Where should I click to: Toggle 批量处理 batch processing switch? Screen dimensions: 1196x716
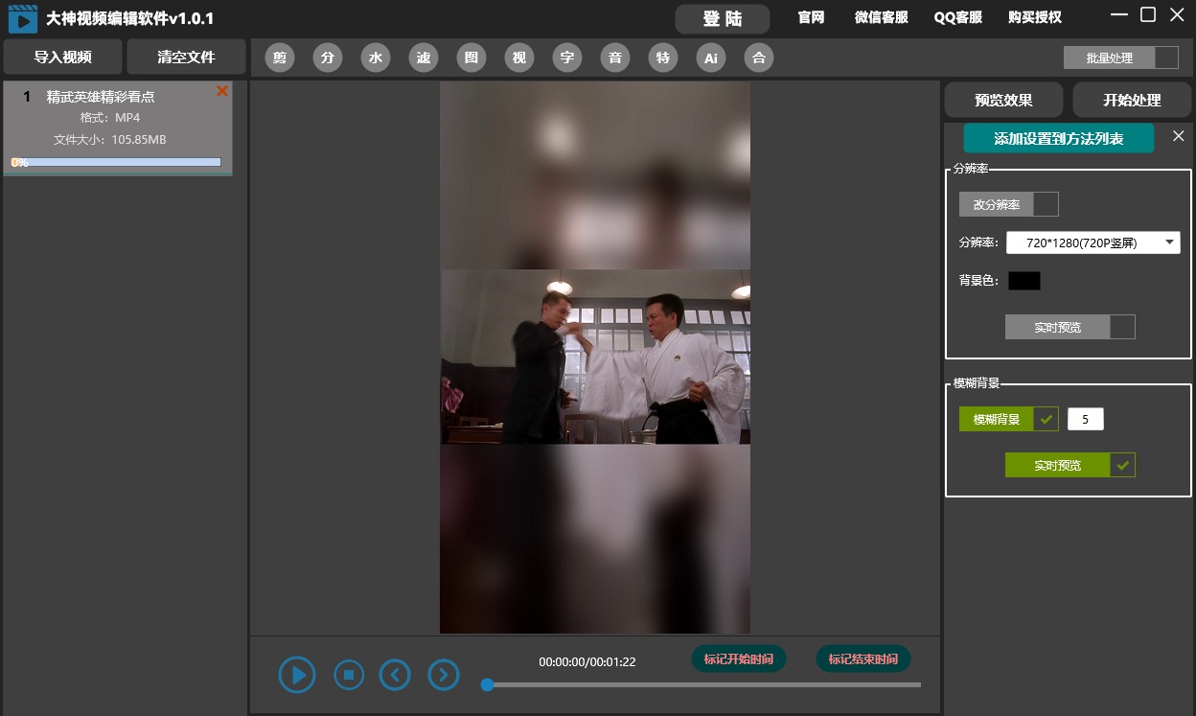pos(1121,58)
